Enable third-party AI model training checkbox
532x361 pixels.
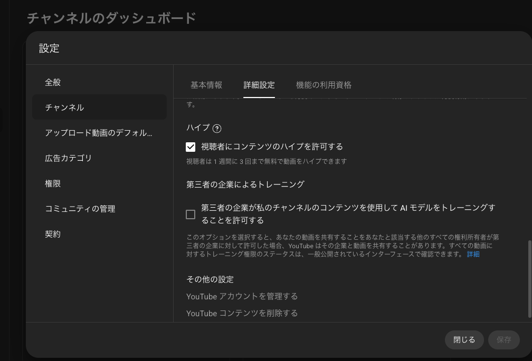(x=191, y=214)
